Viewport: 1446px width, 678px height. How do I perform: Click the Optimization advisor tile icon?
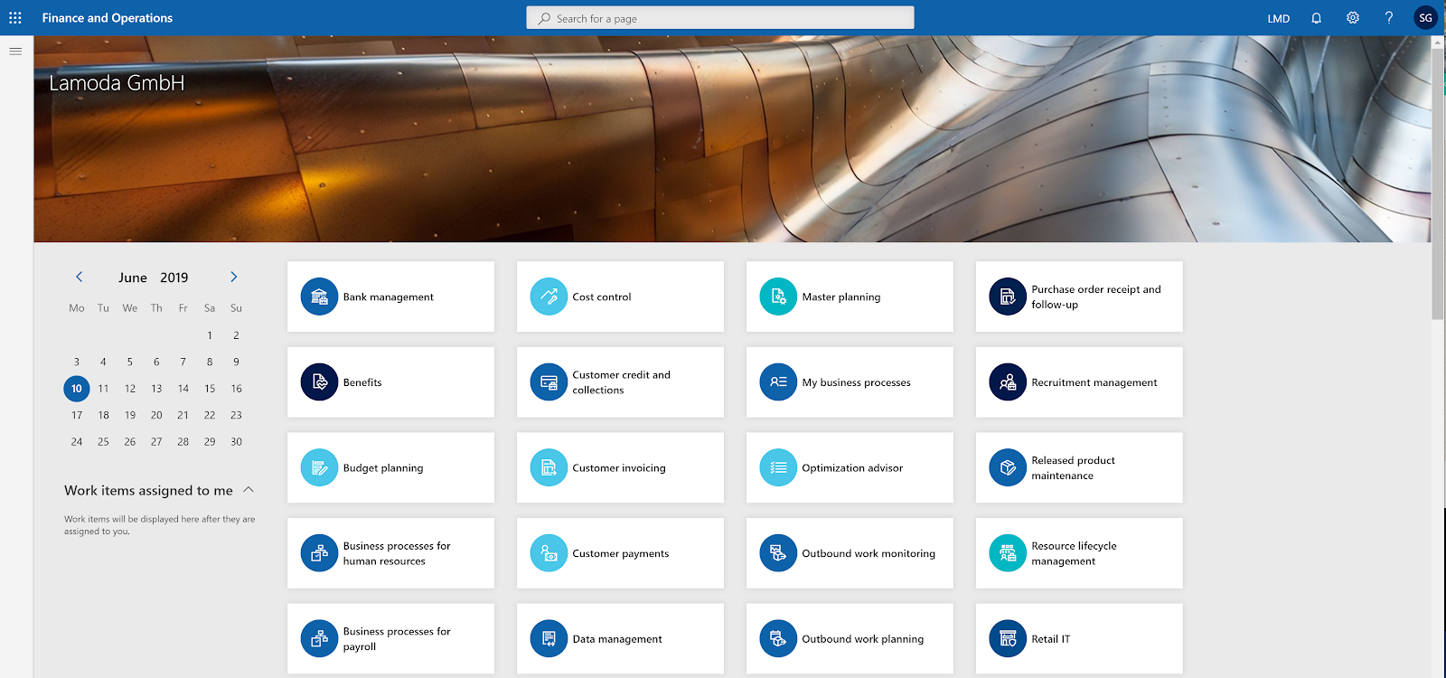point(778,467)
